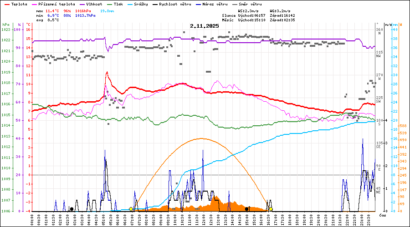This screenshot has height=227, width=410.
Task: Click the Srážky legend entry
Action: [140, 4]
